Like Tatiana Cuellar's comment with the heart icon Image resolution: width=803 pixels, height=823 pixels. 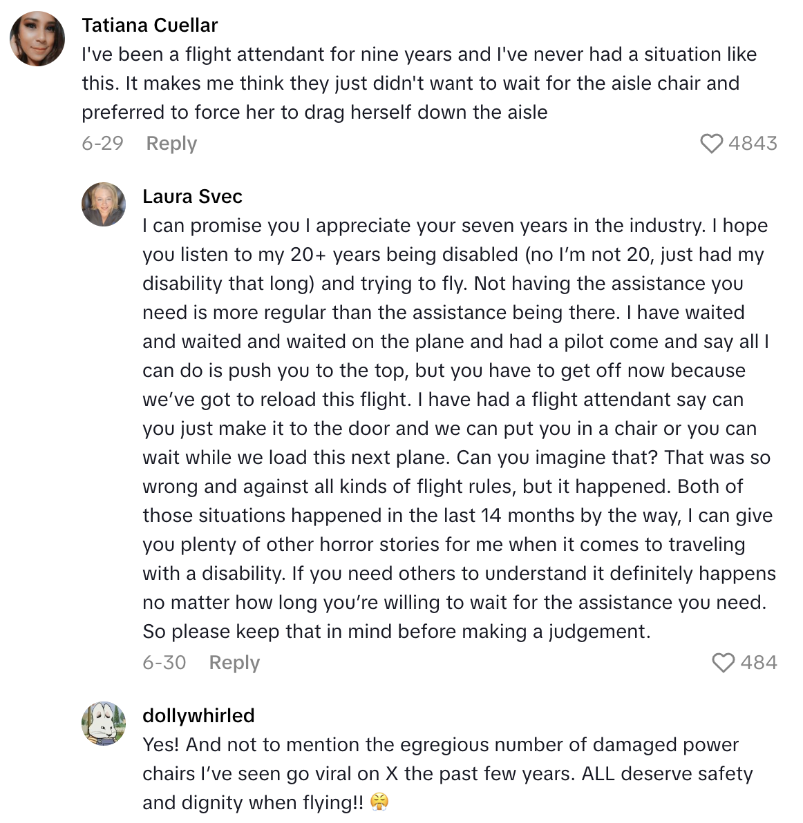click(712, 143)
